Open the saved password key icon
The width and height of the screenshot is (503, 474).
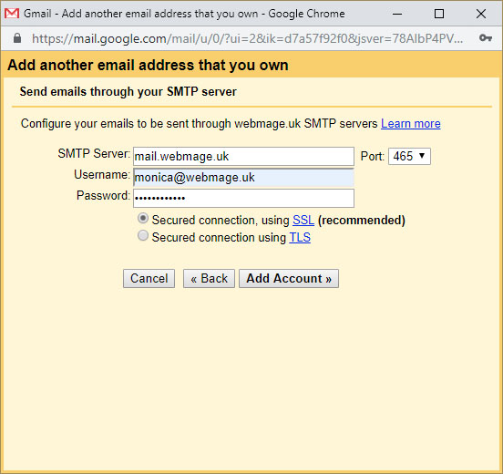coord(486,38)
